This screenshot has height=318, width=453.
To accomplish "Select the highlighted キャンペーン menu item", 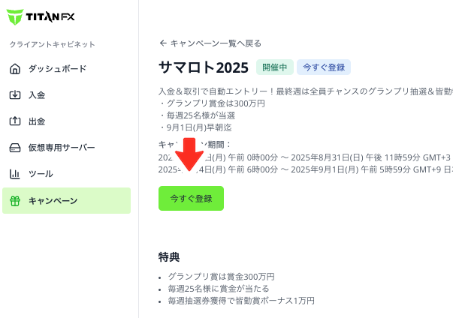I will [x=66, y=201].
